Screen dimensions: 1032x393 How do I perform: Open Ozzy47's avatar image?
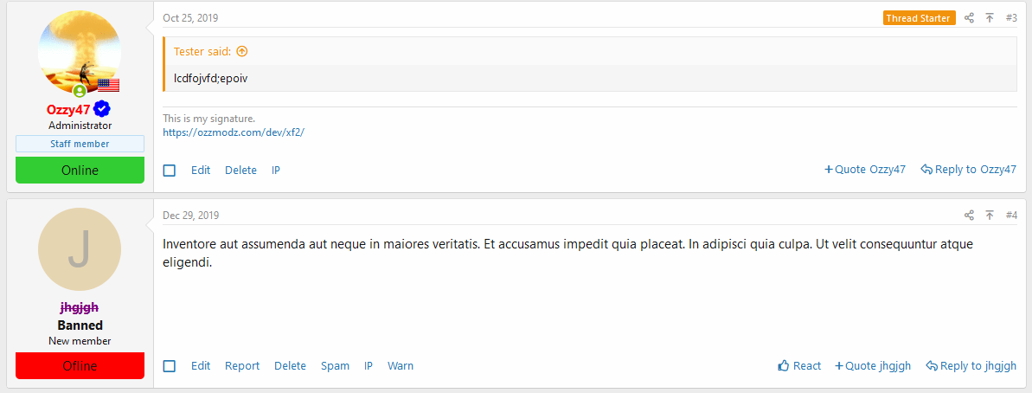[x=80, y=50]
